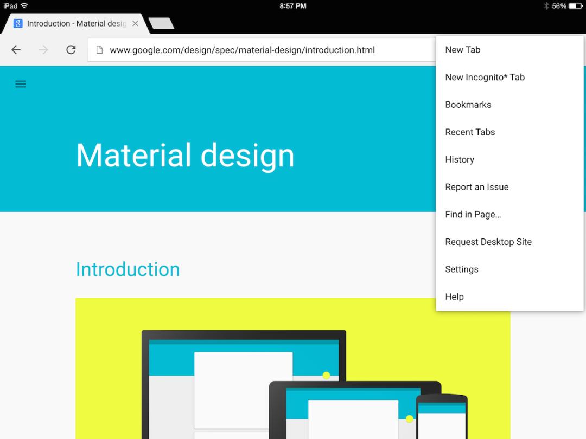Open the hamburger navigation menu
The height and width of the screenshot is (439, 586).
coord(21,84)
